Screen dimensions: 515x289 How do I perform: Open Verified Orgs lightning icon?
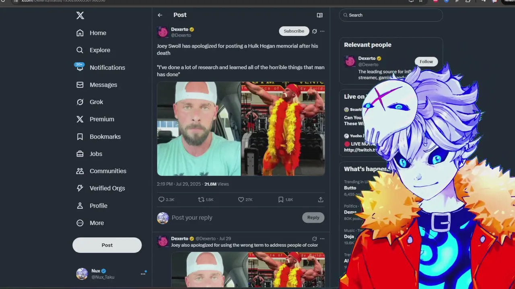[x=80, y=188]
